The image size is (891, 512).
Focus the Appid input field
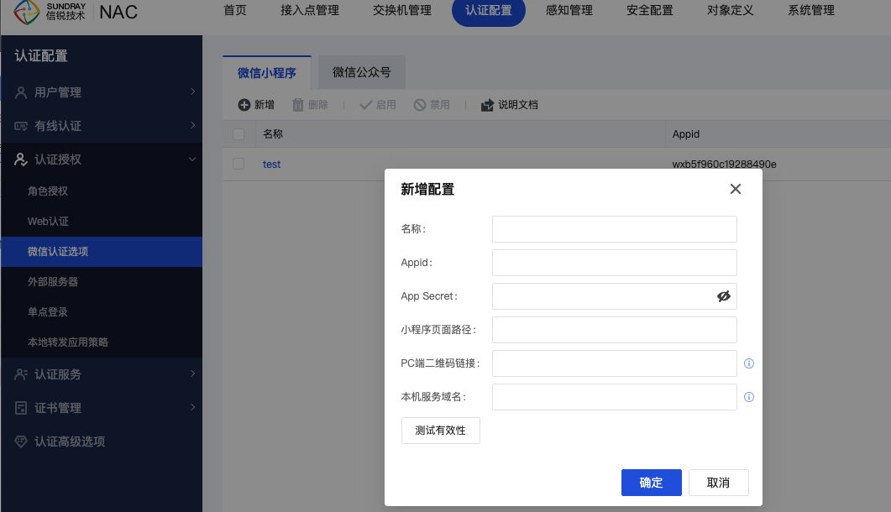click(614, 263)
